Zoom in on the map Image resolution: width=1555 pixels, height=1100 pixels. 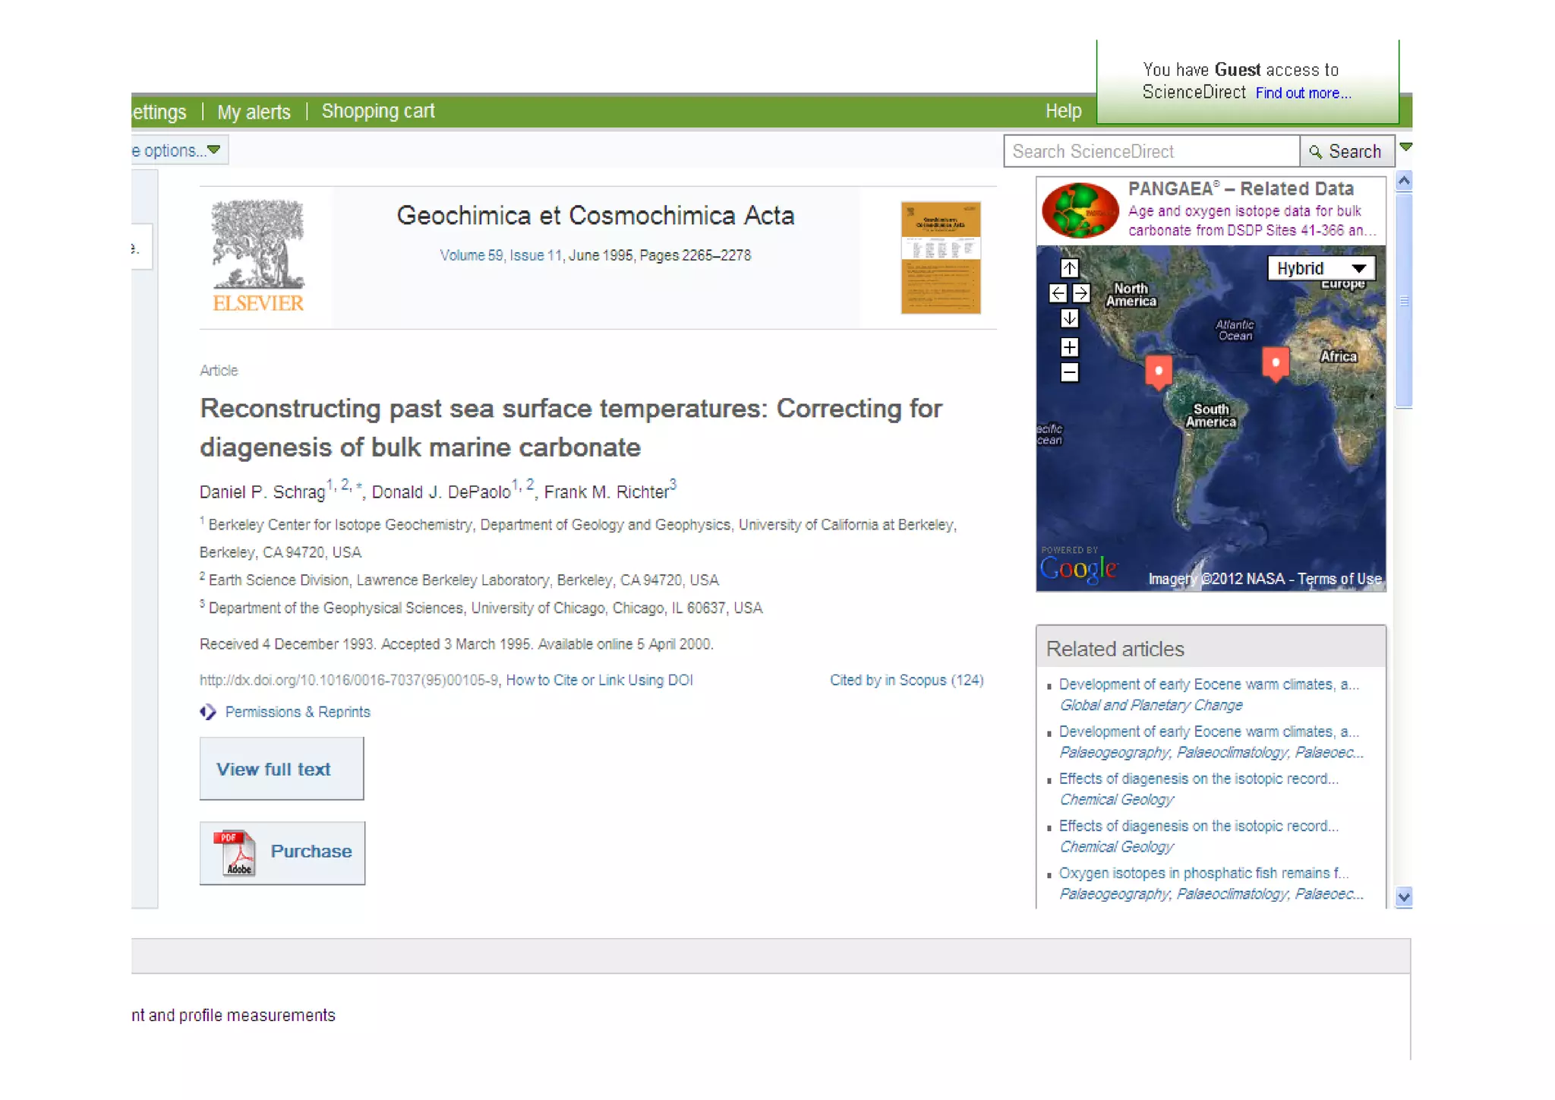click(1069, 347)
